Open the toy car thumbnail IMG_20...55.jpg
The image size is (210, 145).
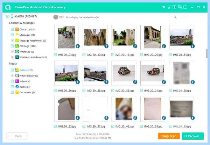pos(124,73)
